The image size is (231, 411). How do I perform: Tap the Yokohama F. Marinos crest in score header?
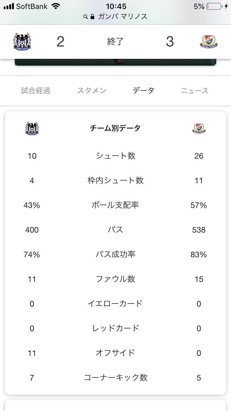click(x=209, y=41)
